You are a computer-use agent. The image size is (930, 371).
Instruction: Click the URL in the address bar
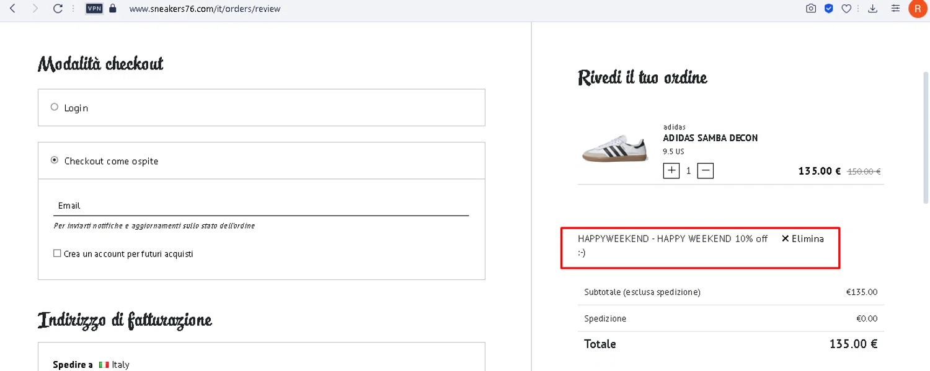pos(205,9)
